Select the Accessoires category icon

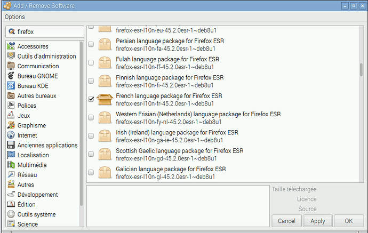coord(11,46)
